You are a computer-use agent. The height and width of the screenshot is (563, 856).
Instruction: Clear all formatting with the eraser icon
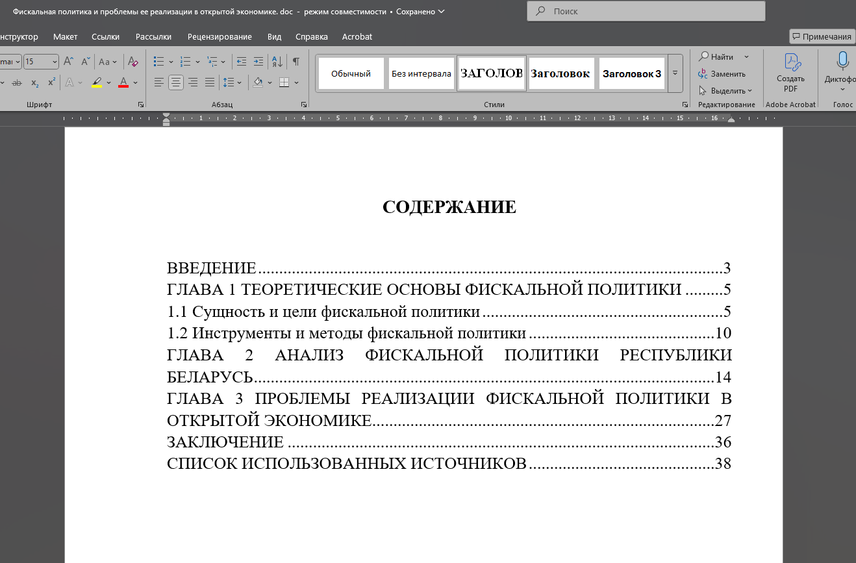(x=133, y=62)
